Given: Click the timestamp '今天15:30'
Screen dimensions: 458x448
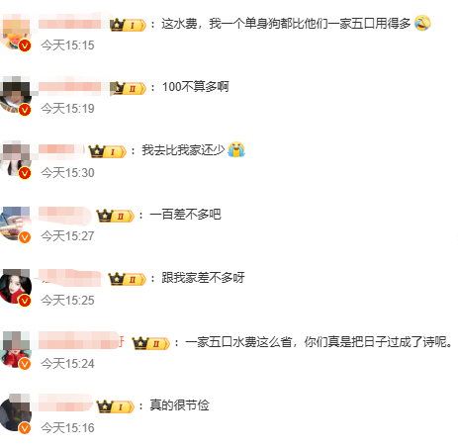Looking at the screenshot, I should pos(67,173).
